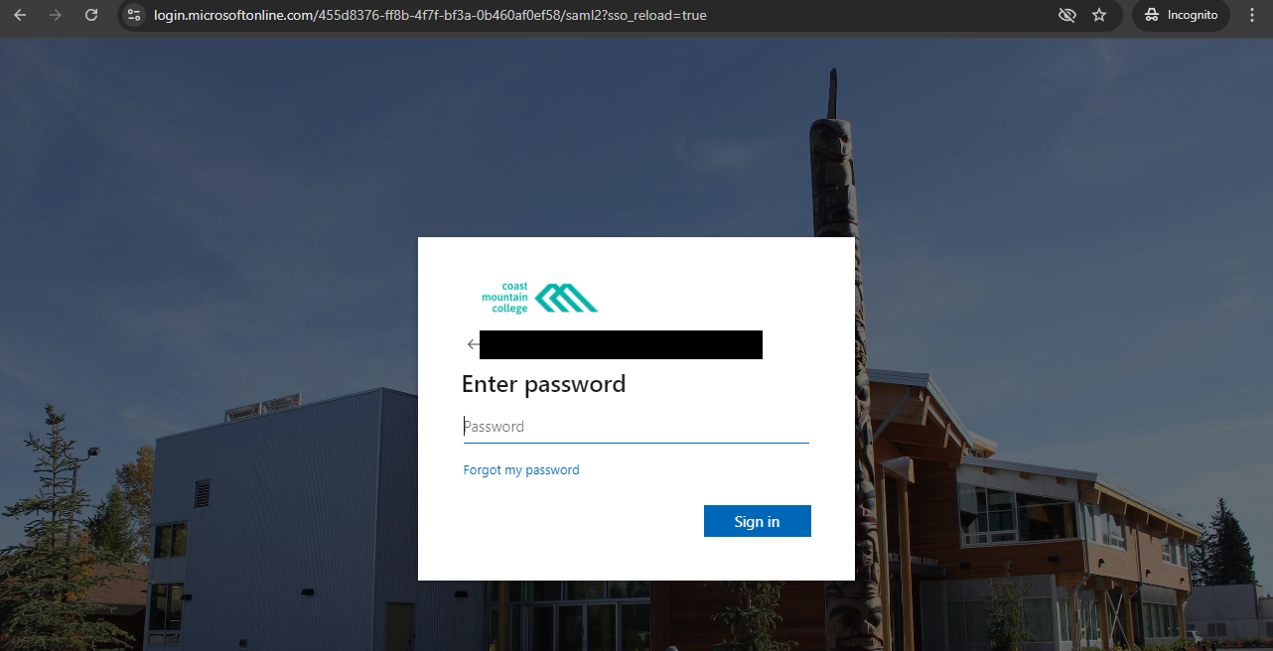This screenshot has width=1273, height=651.
Task: Open Chrome's three-dot menu
Action: click(x=1251, y=15)
